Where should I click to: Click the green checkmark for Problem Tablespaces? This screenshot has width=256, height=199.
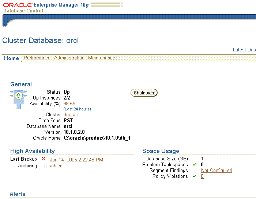tap(195, 164)
